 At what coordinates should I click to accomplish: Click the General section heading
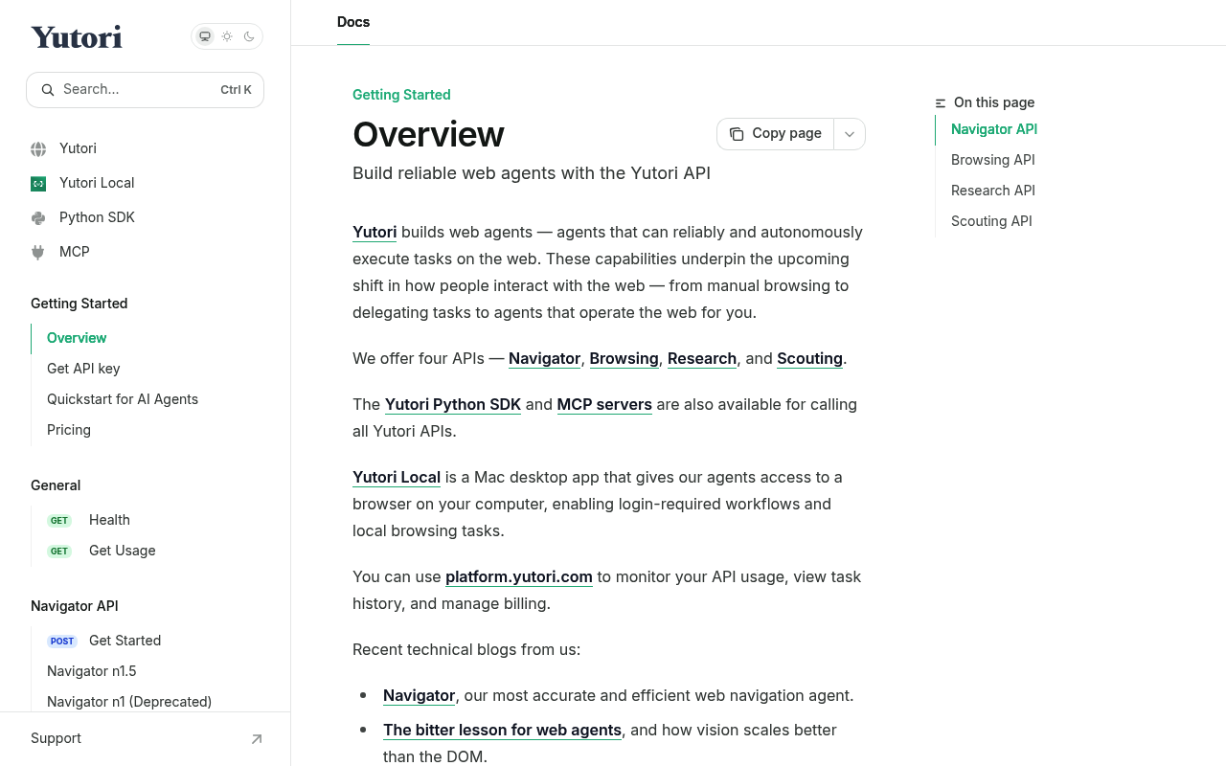click(x=56, y=485)
